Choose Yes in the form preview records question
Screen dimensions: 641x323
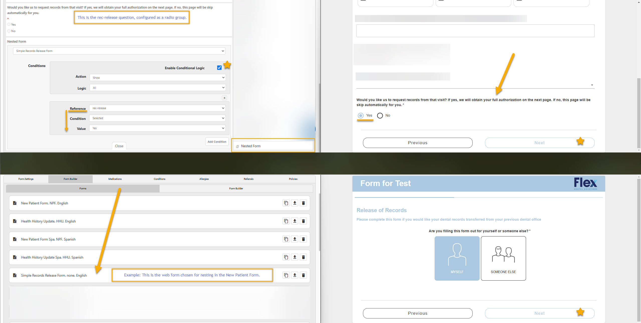click(x=361, y=116)
